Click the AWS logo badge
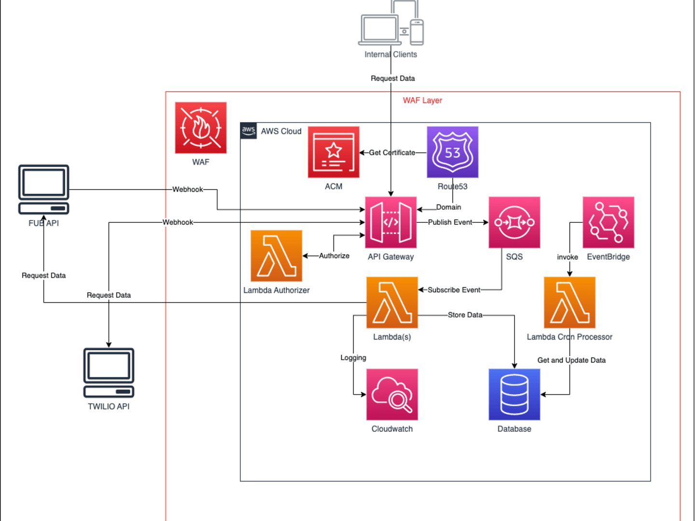Screen dimensions: 695x521 click(249, 130)
